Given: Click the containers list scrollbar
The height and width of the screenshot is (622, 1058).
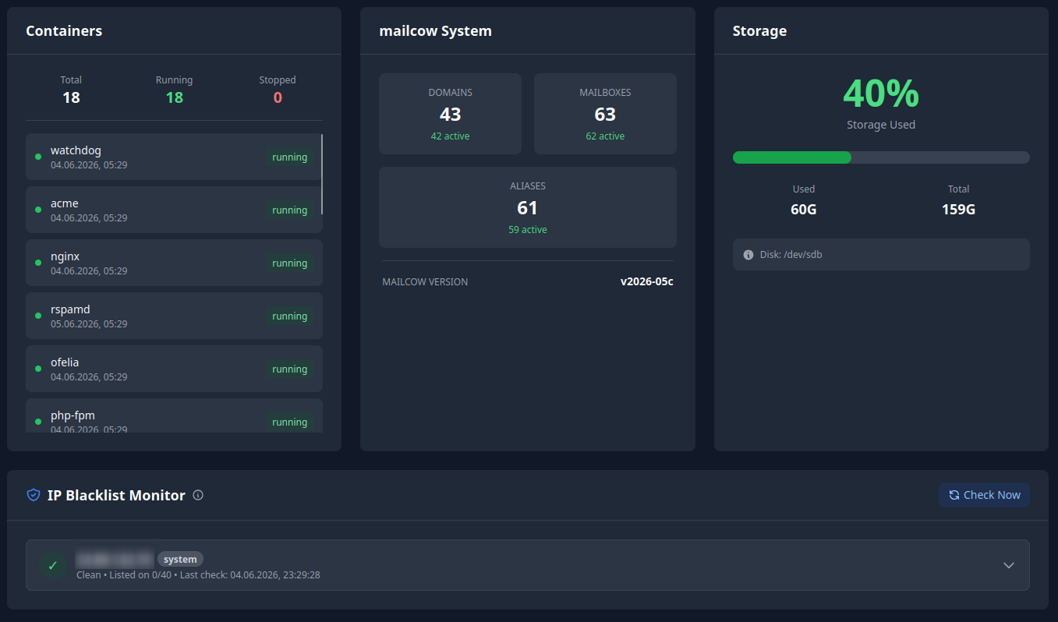Looking at the screenshot, I should click(322, 174).
